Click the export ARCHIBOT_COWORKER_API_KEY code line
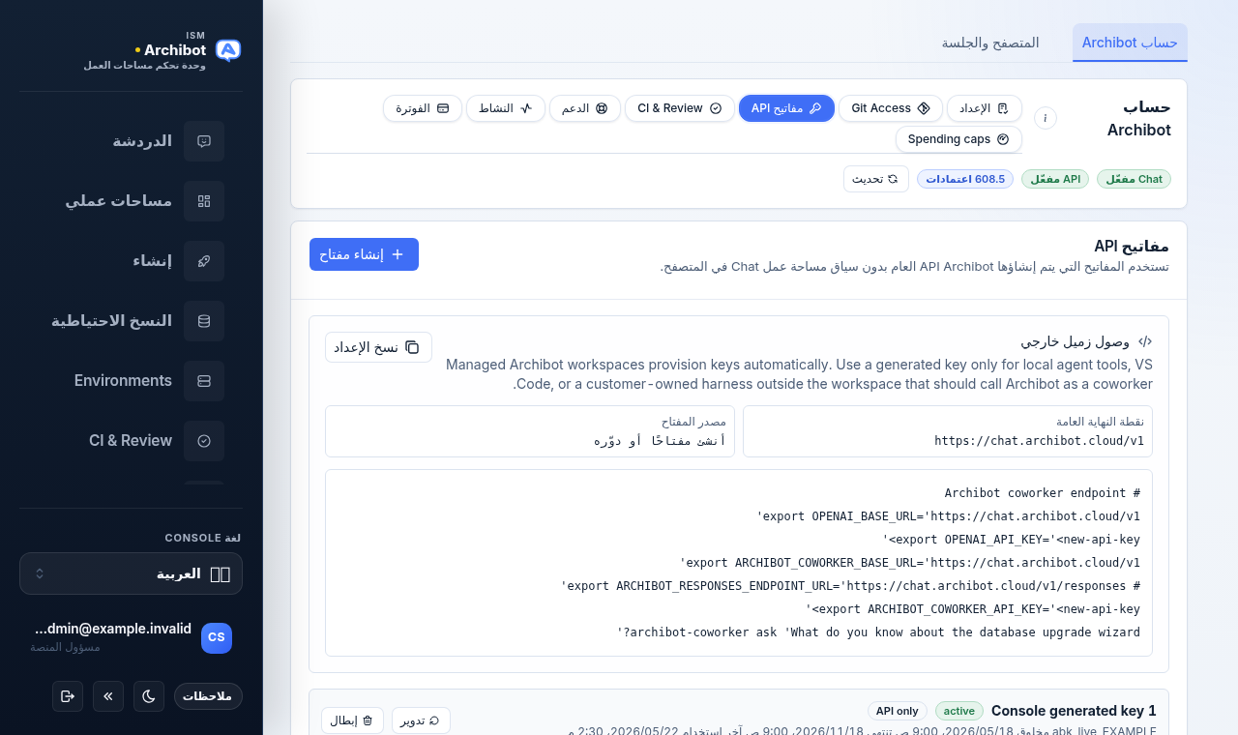 tap(972, 608)
